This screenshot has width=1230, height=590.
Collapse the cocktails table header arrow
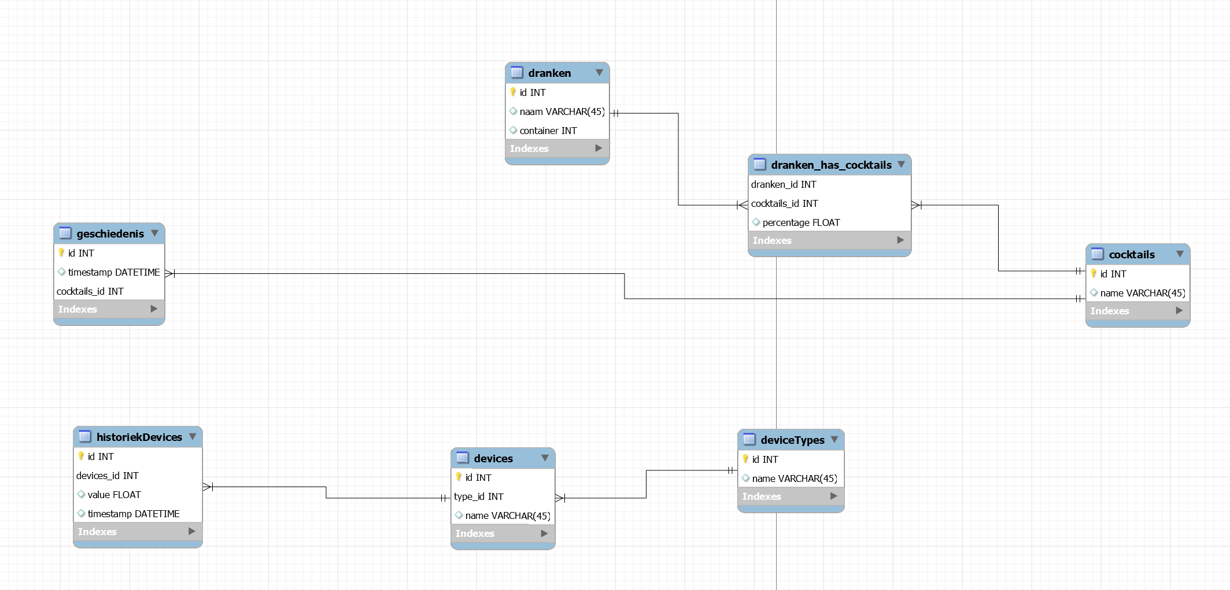(x=1180, y=254)
